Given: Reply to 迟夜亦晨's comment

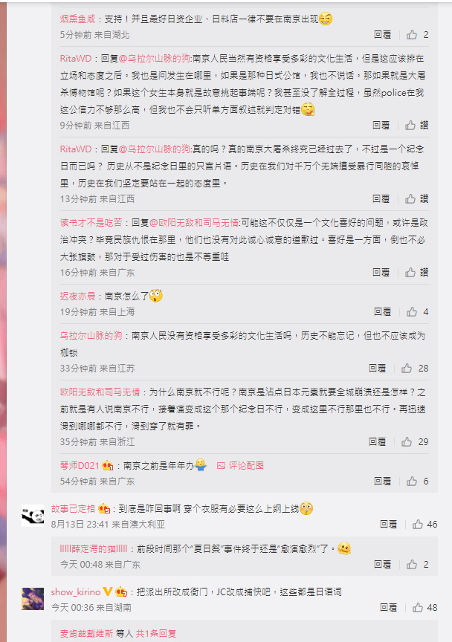Looking at the screenshot, I should pos(382,312).
